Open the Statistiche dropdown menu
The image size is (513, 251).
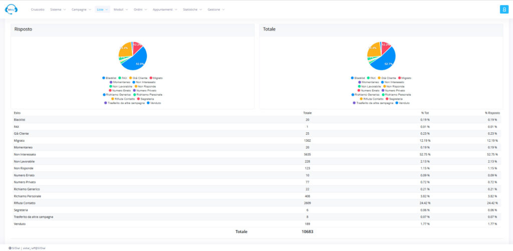[x=192, y=10]
